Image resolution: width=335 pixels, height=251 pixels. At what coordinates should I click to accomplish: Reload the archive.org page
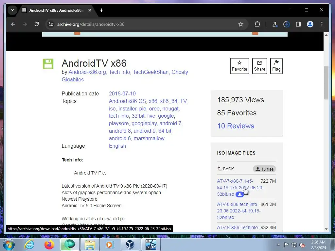tap(37, 24)
